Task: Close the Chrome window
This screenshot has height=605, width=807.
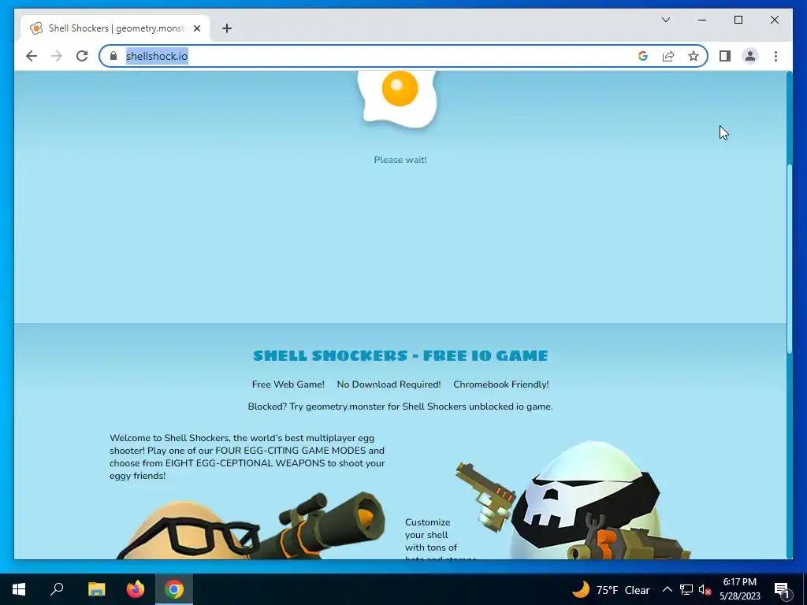Action: [x=774, y=20]
